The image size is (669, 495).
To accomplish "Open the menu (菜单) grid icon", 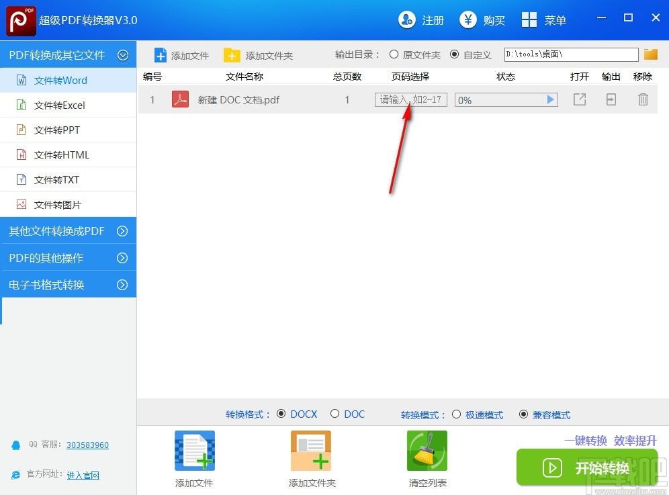I will pos(529,19).
